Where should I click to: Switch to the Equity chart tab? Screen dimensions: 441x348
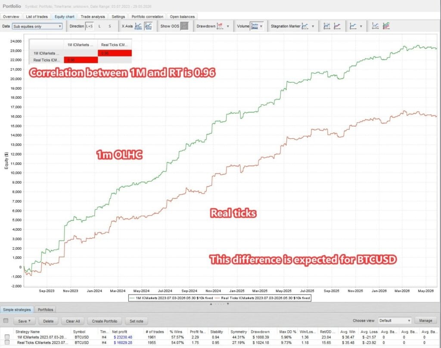click(x=65, y=17)
